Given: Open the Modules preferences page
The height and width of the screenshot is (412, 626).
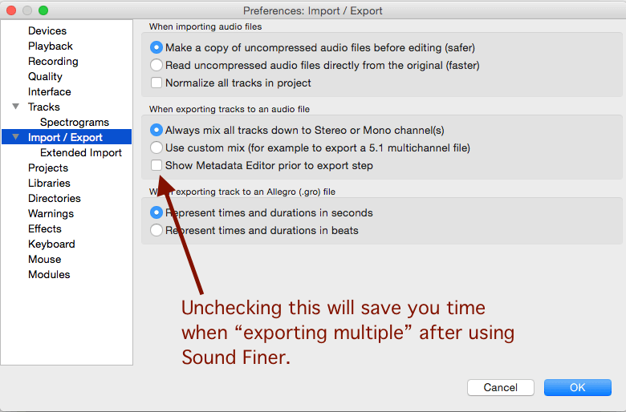Looking at the screenshot, I should point(49,274).
